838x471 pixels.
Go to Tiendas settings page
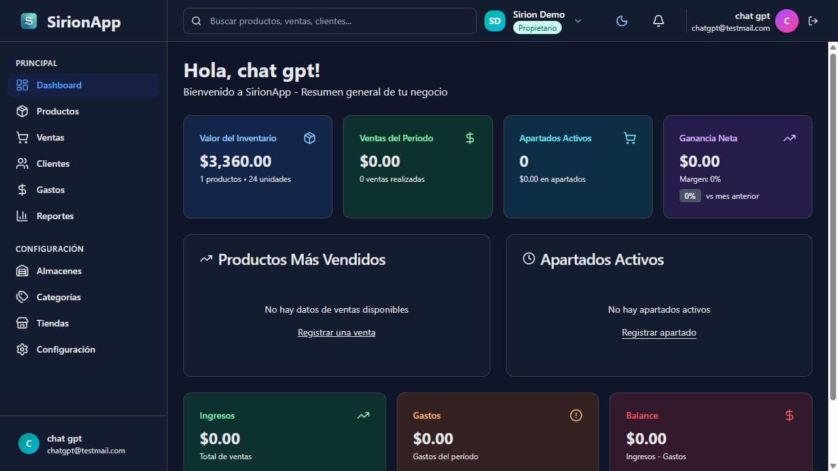[x=83, y=323]
